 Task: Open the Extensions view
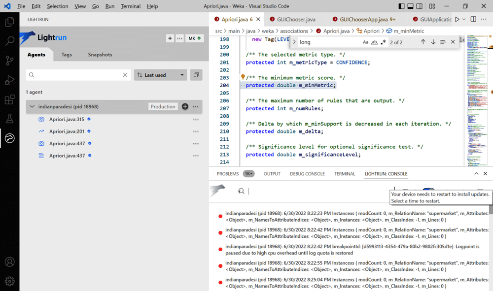point(9,100)
